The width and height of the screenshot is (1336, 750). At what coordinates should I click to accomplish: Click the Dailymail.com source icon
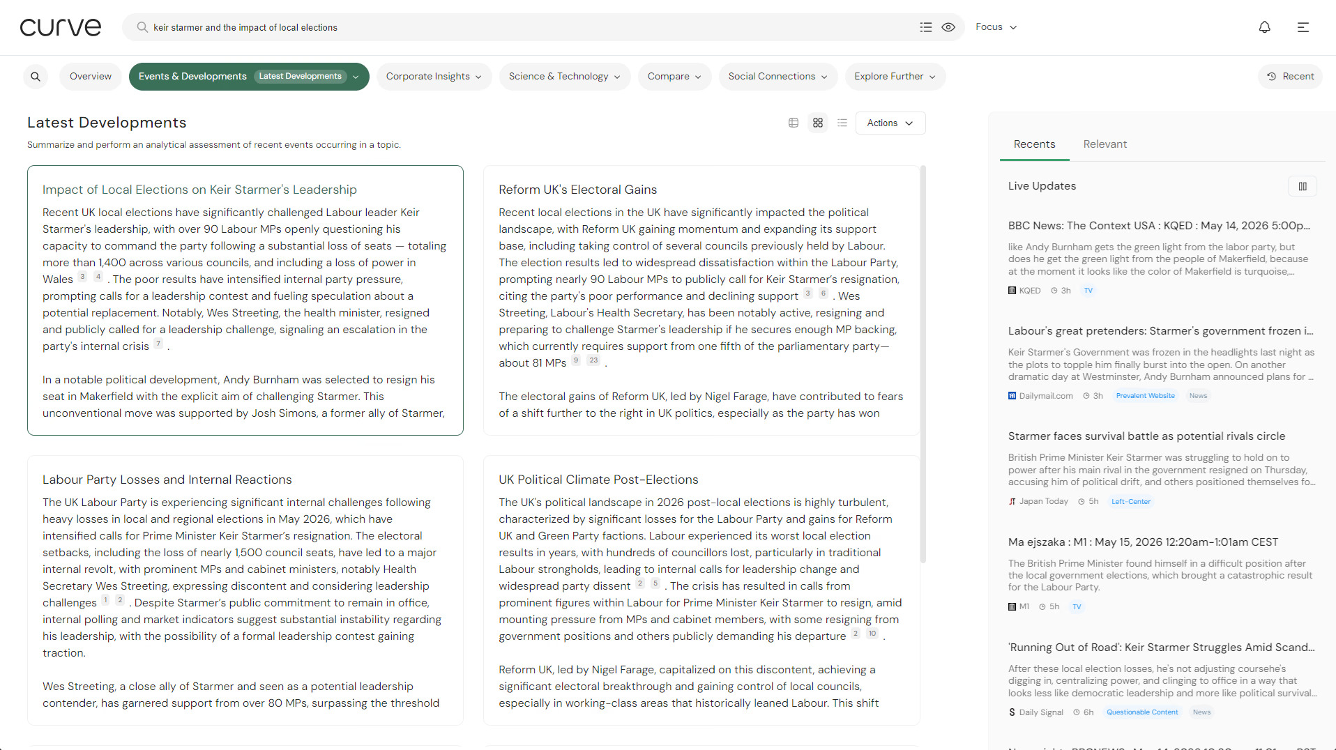(x=1012, y=396)
